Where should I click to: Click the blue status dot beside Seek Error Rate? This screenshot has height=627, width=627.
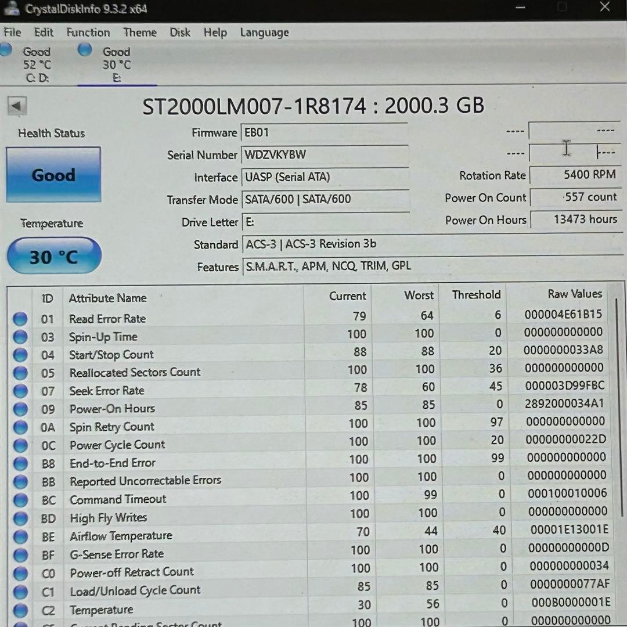tap(20, 390)
